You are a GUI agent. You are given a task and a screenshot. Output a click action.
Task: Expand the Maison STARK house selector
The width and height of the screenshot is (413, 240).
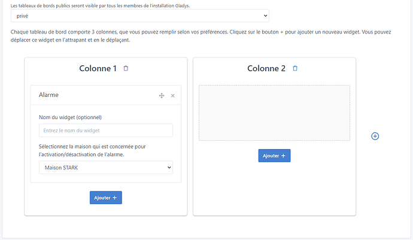pyautogui.click(x=105, y=168)
